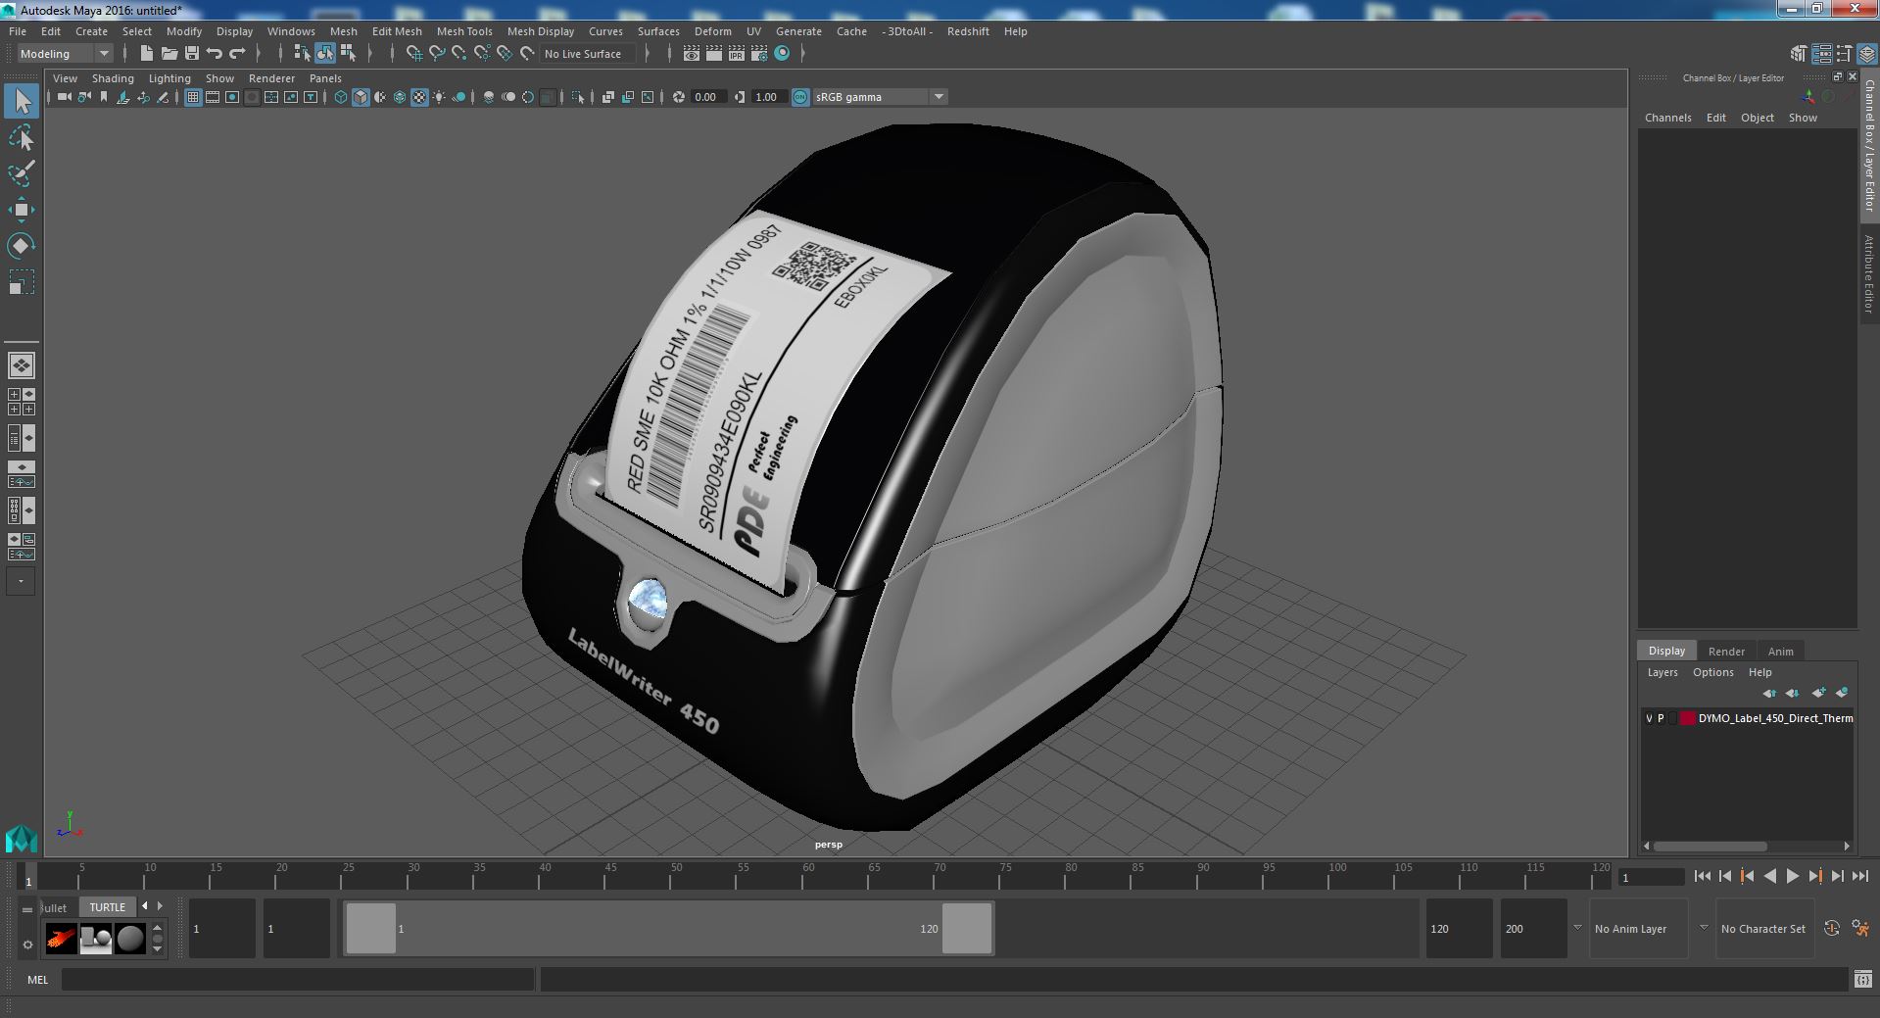Screen dimensions: 1880x1018
Task: Activate the Rotate tool
Action: (x=22, y=246)
